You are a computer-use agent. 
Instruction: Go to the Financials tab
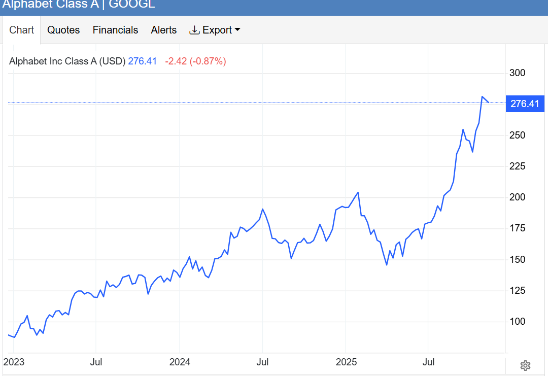[x=115, y=30]
